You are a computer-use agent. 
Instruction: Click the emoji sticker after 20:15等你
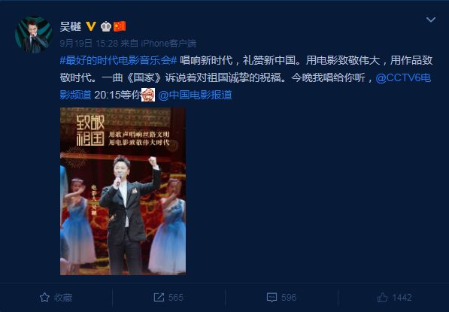[148, 95]
